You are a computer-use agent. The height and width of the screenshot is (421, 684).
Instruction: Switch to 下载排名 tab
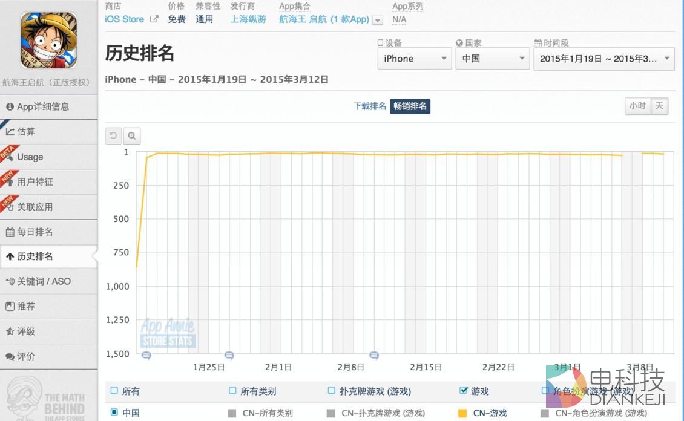click(369, 106)
